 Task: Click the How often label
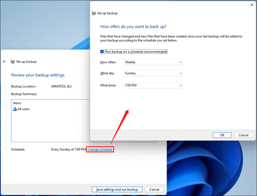(x=108, y=62)
